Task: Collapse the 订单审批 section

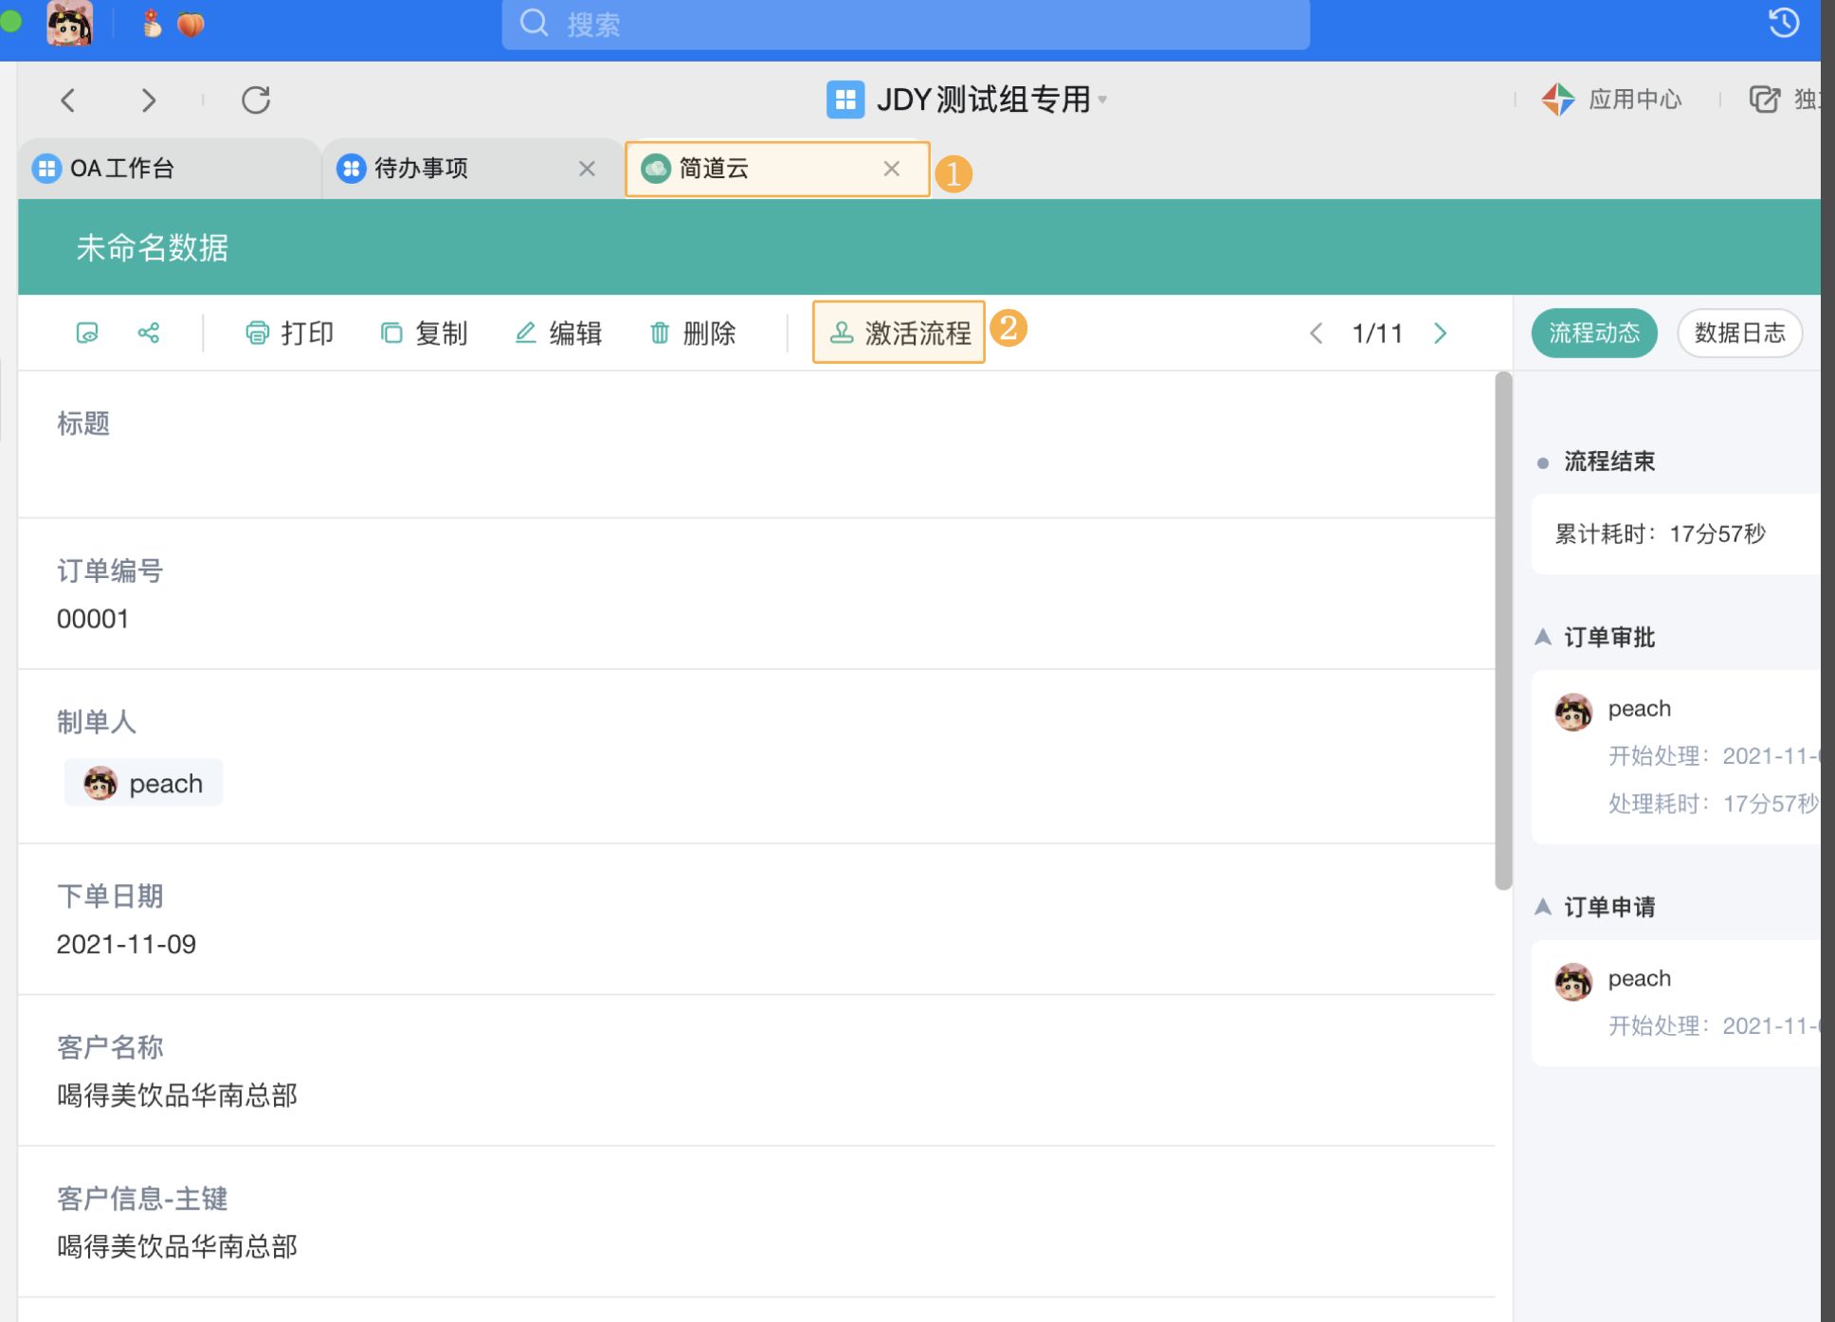Action: [x=1543, y=637]
